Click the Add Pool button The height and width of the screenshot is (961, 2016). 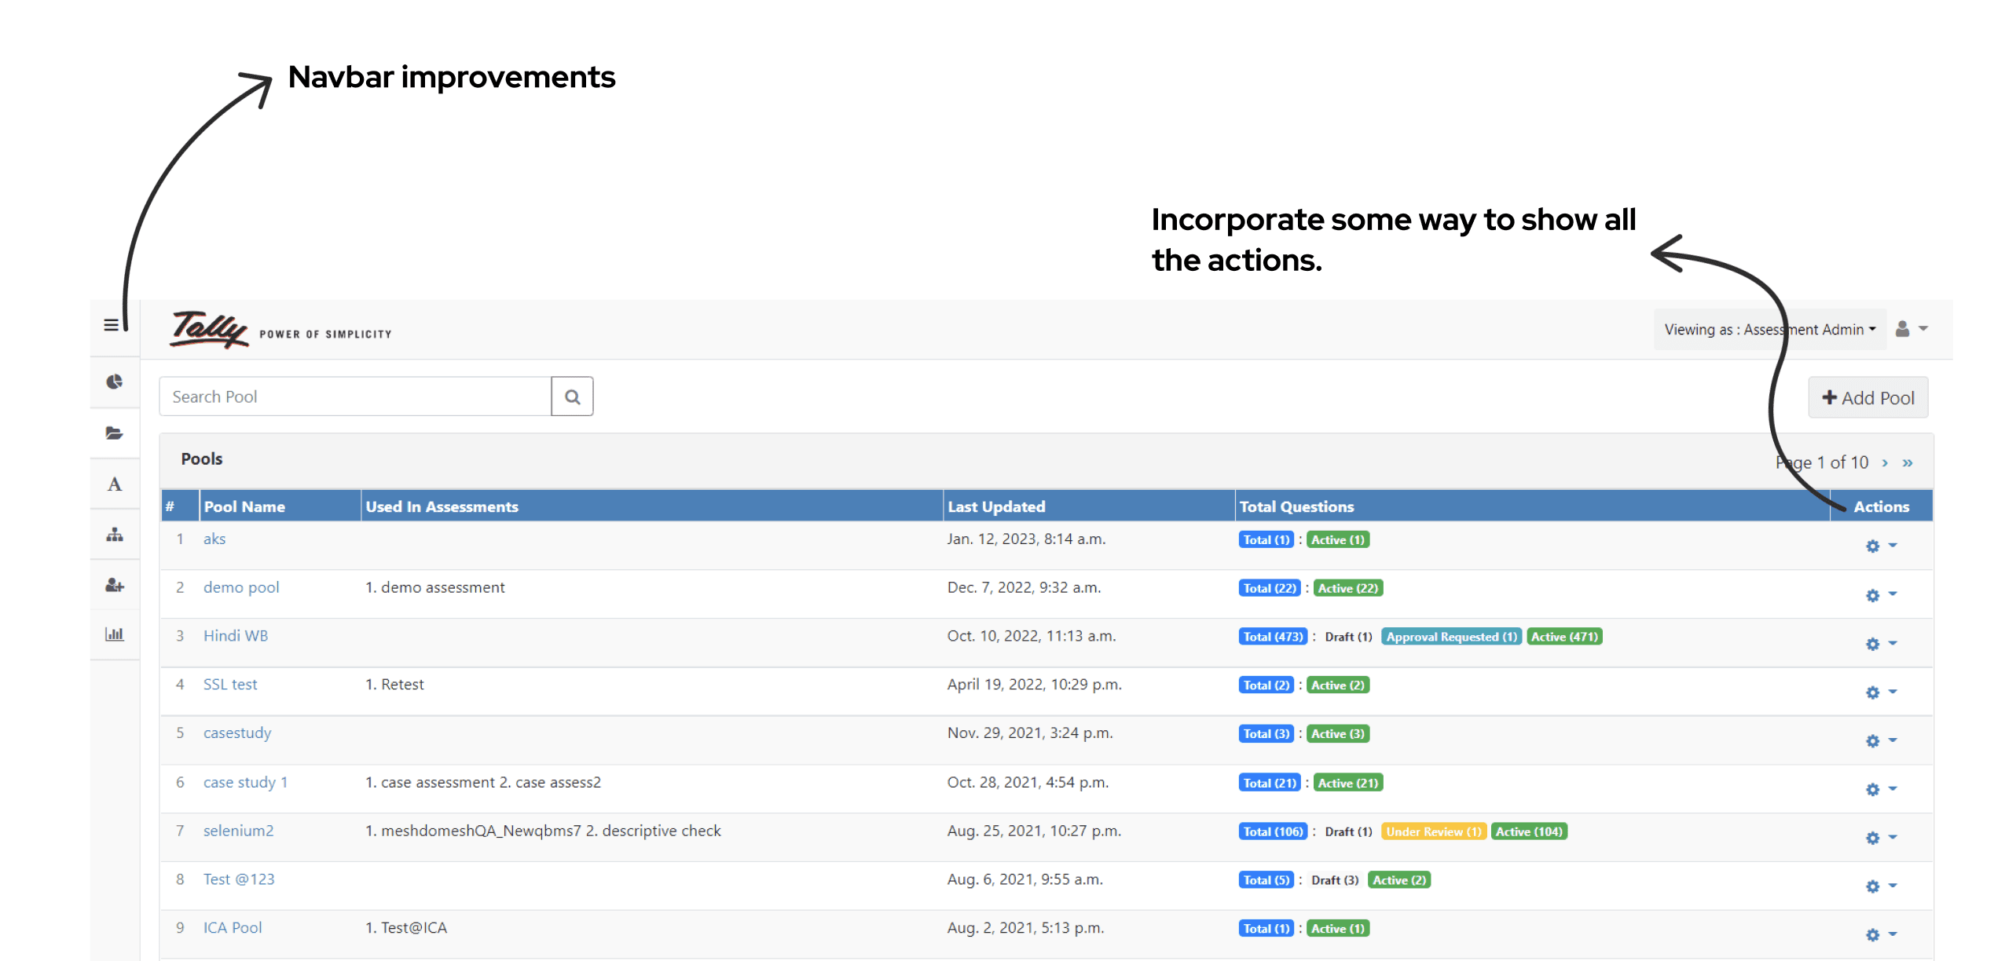pos(1868,398)
